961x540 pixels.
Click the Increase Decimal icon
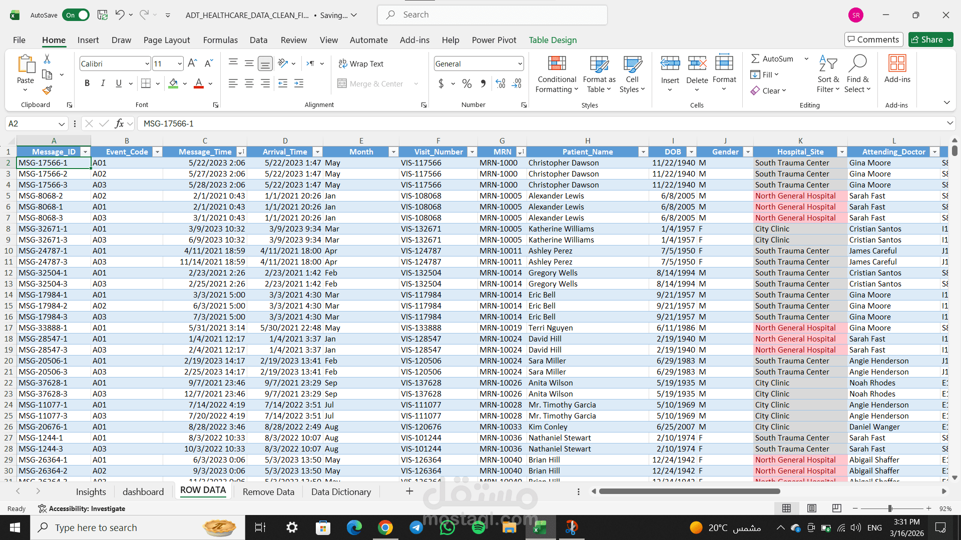point(501,83)
